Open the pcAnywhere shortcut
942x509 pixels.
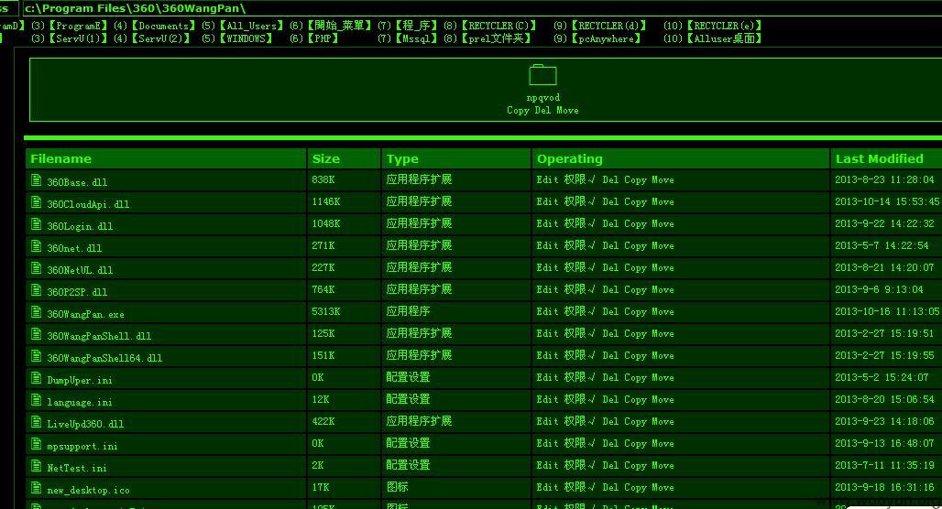[x=606, y=38]
